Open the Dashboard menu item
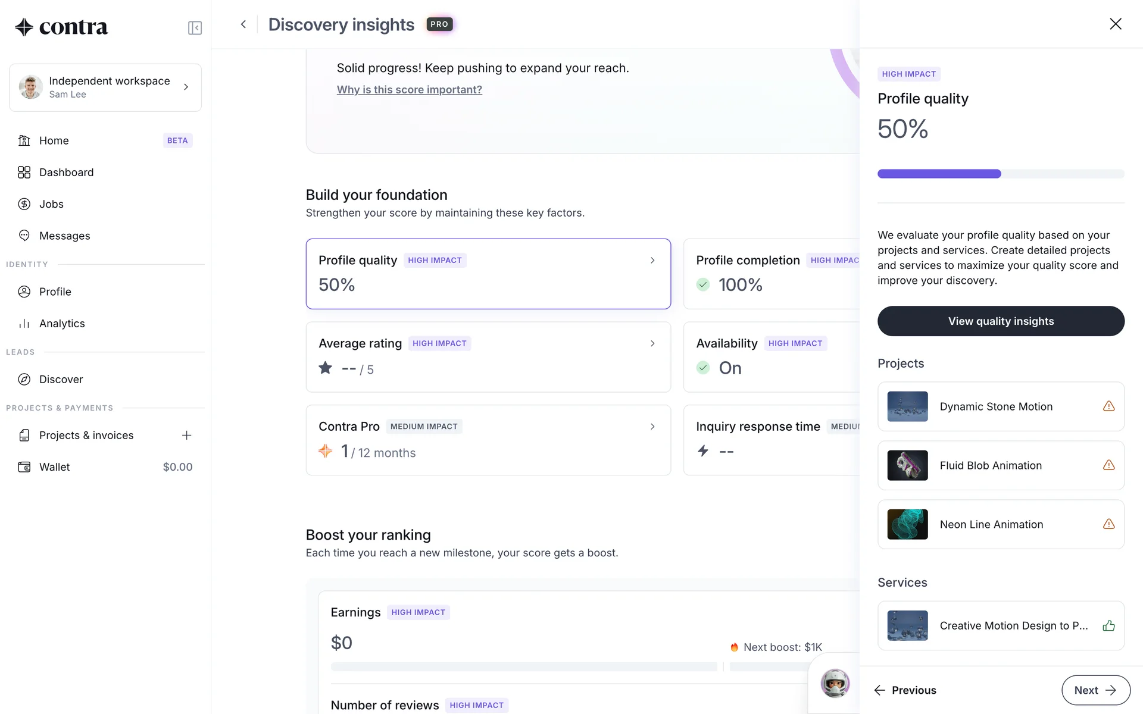 pos(66,173)
